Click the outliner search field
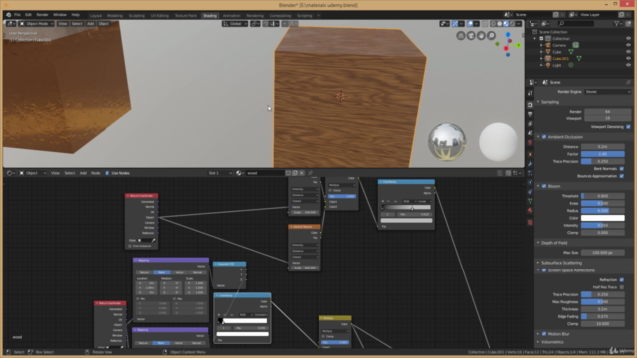637x358 pixels. pos(576,24)
